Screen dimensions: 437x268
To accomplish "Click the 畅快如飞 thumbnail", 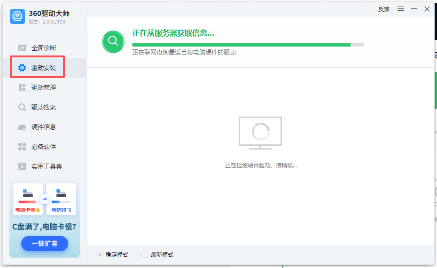I will 61,199.
